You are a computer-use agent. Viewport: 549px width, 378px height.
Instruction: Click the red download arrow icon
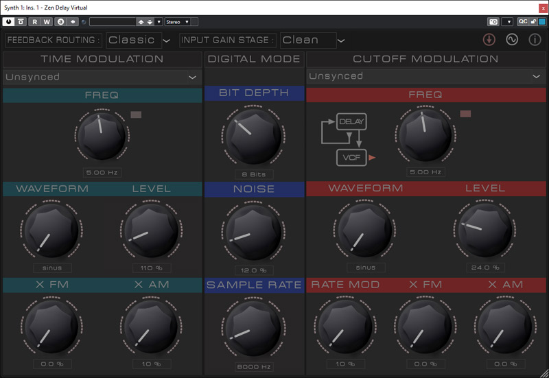click(489, 40)
